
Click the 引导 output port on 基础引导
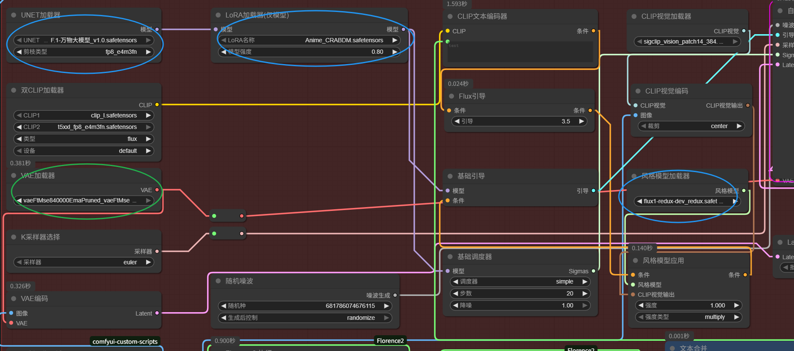coord(593,190)
